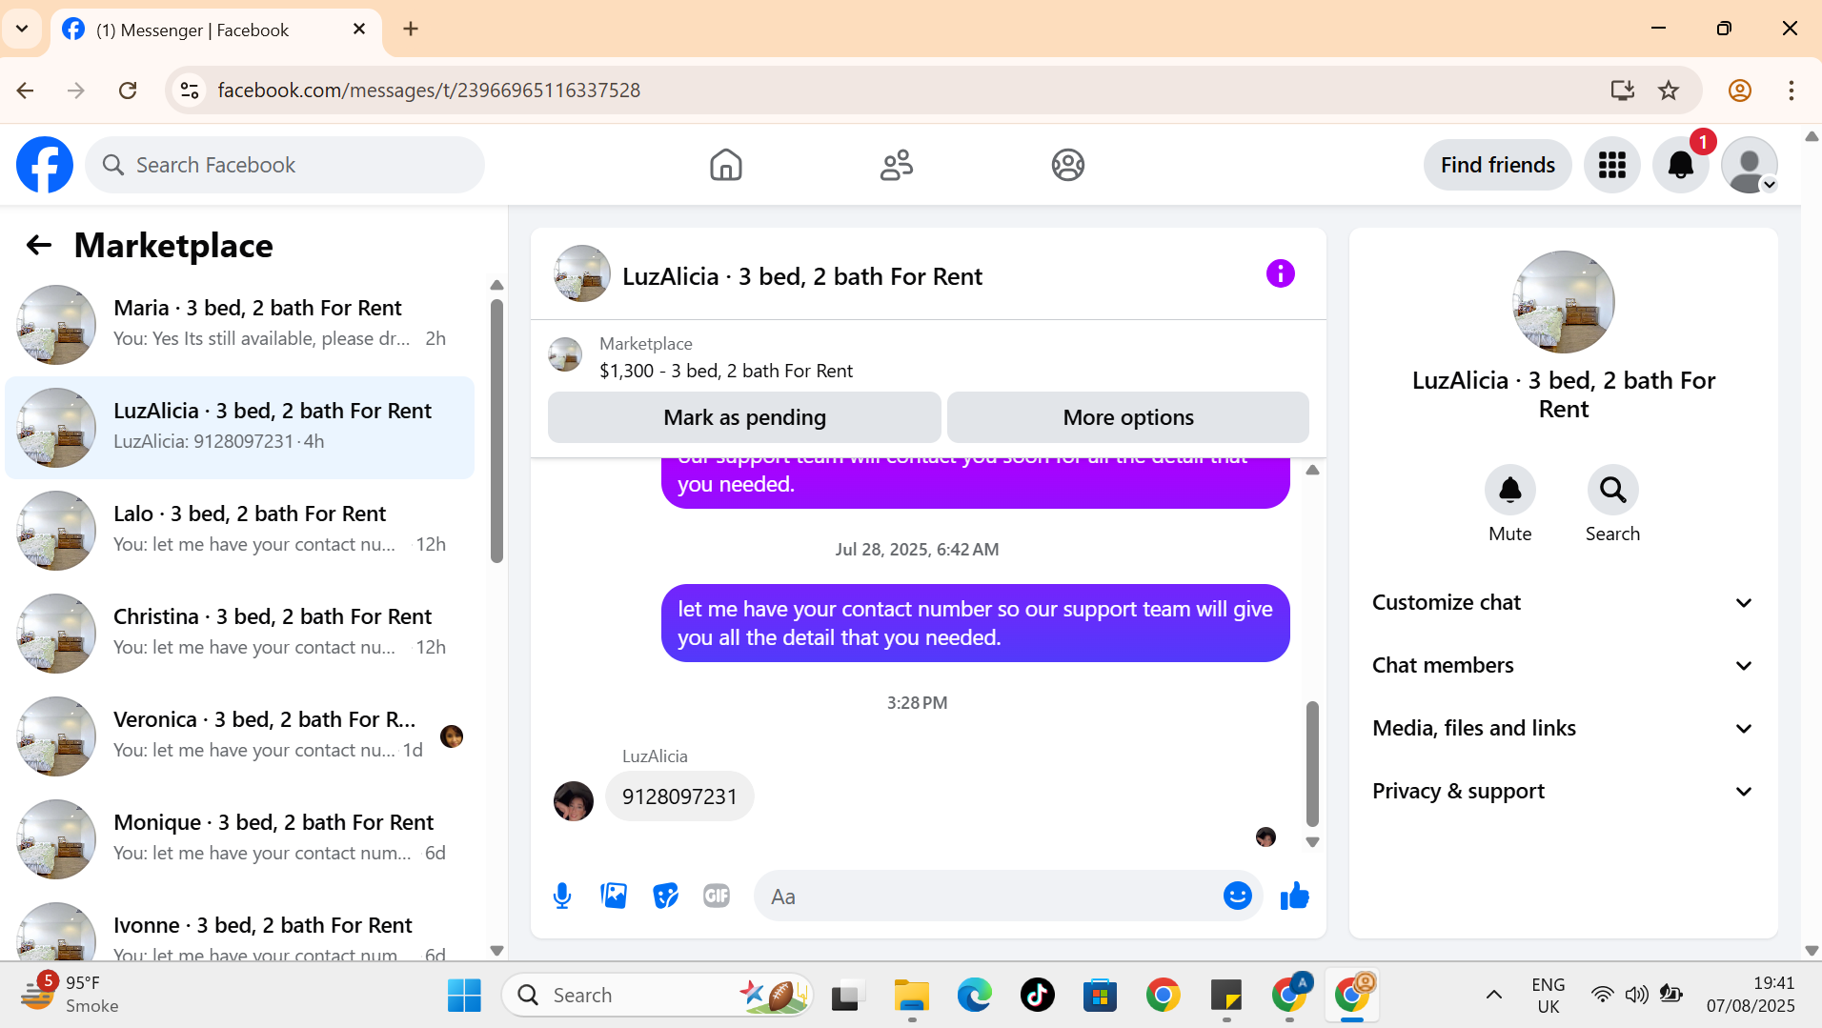Open File Explorer from the taskbar
The image size is (1822, 1028).
coord(911,996)
